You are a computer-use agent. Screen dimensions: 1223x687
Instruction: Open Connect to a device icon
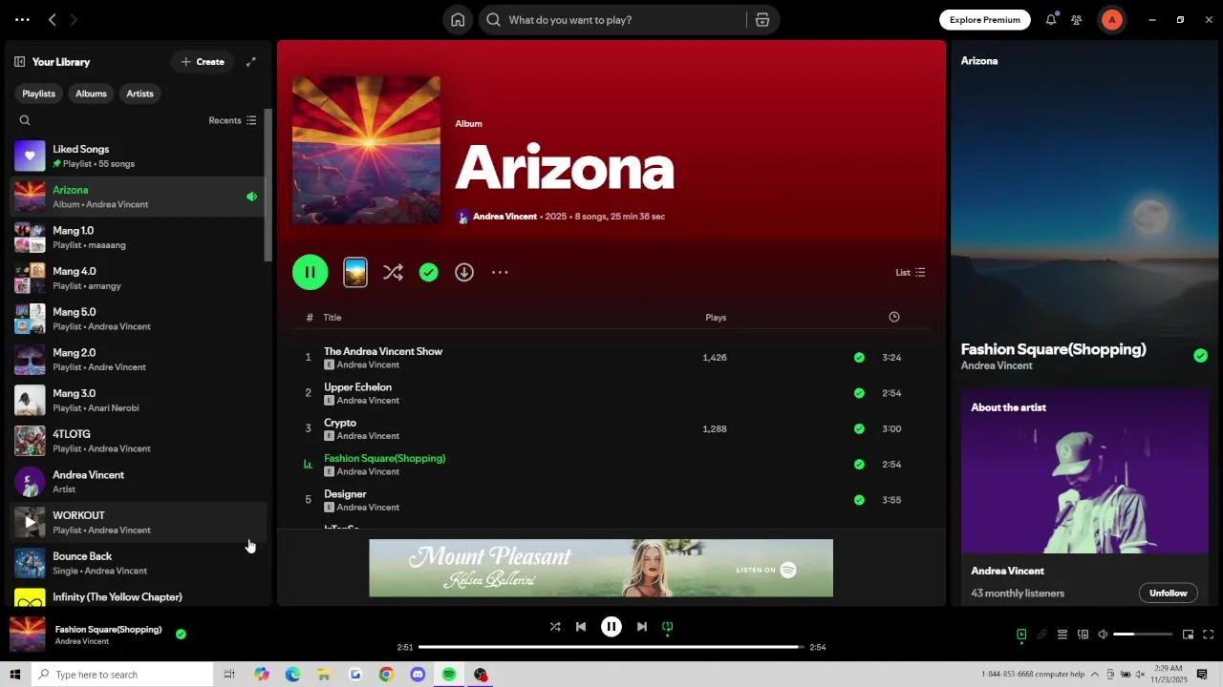tap(1083, 635)
